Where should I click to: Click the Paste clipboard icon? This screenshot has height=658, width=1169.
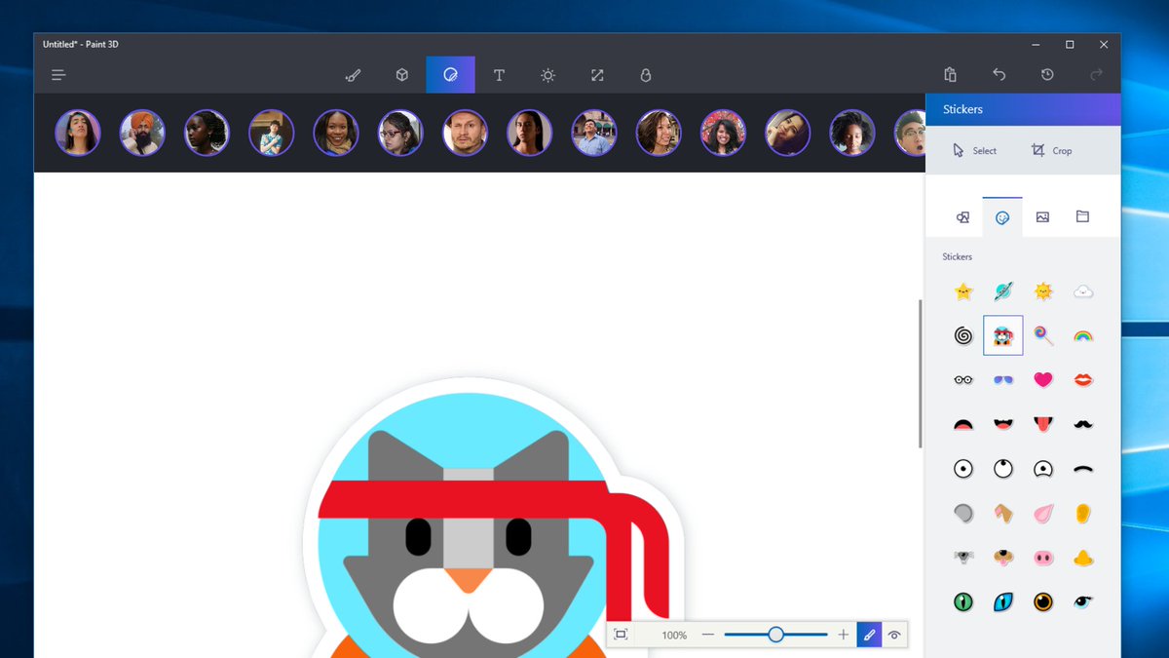click(x=950, y=75)
